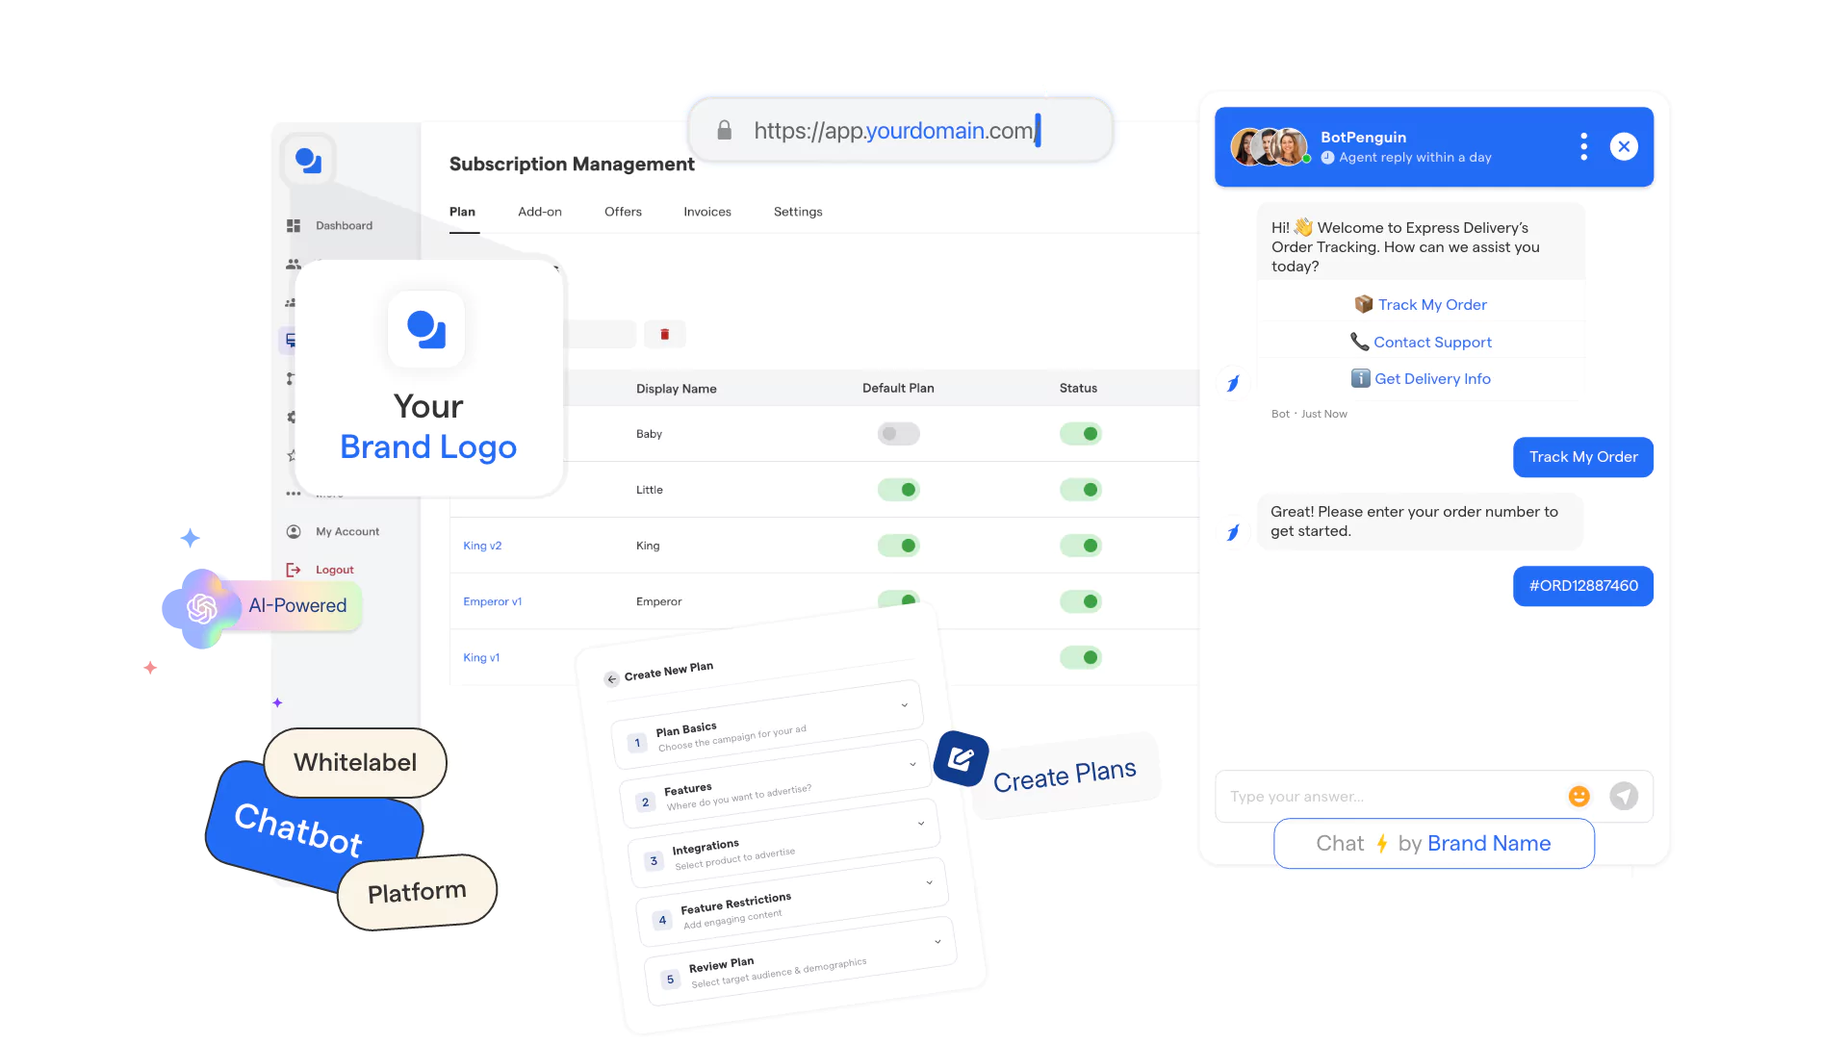Toggle the Baby plan Default Plan switch
This screenshot has height=1044, width=1848.
coord(897,434)
